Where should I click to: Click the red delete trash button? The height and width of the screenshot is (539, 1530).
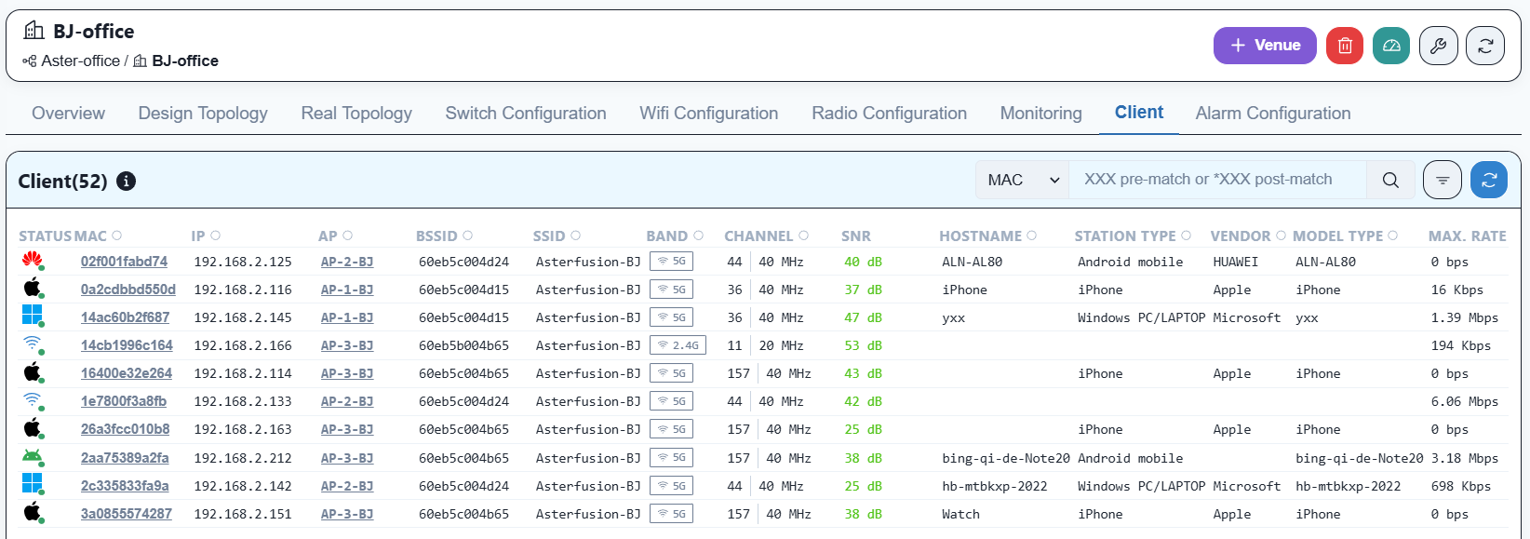pyautogui.click(x=1345, y=46)
